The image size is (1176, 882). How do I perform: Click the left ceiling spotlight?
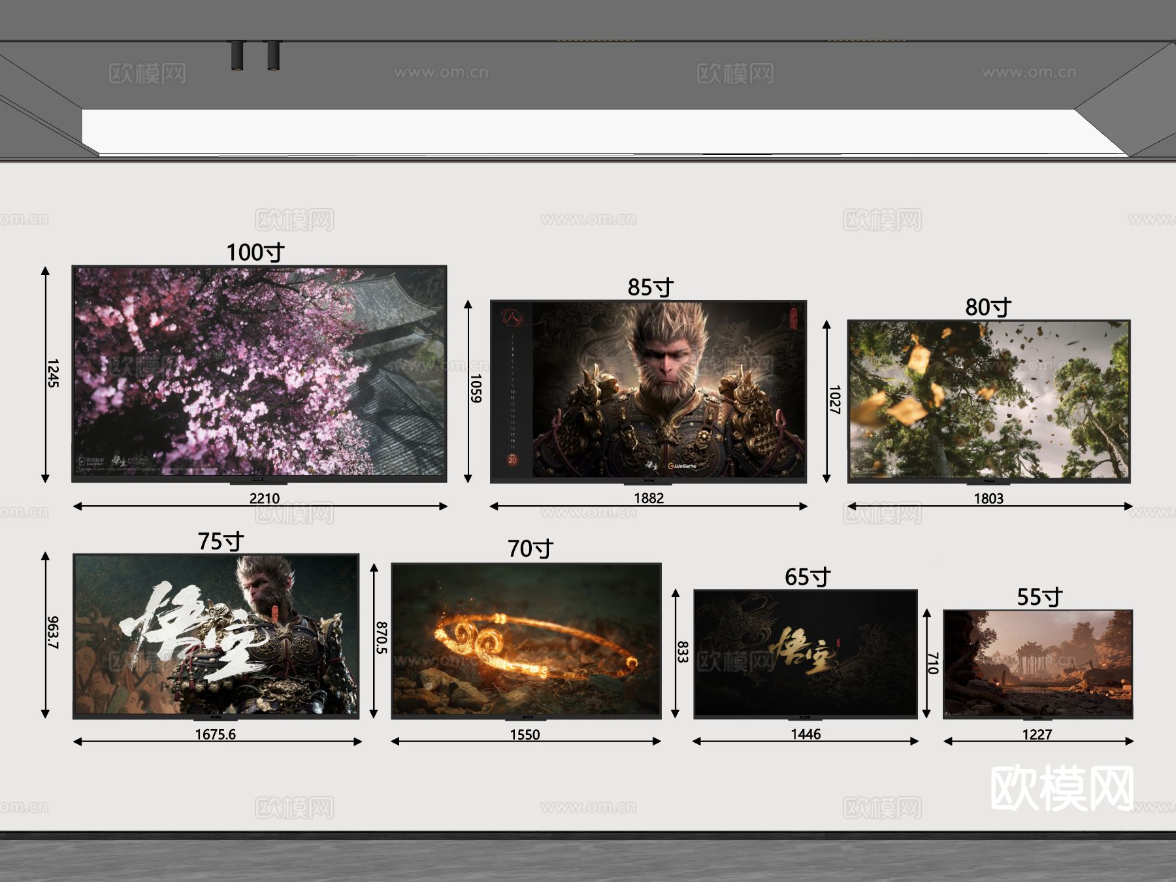(x=237, y=55)
